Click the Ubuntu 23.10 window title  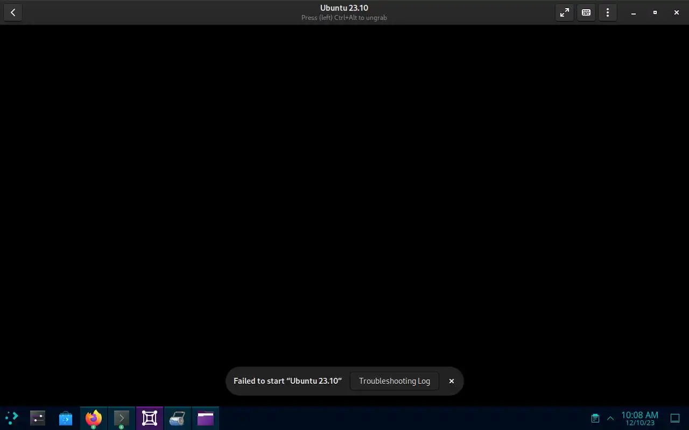[x=344, y=8]
